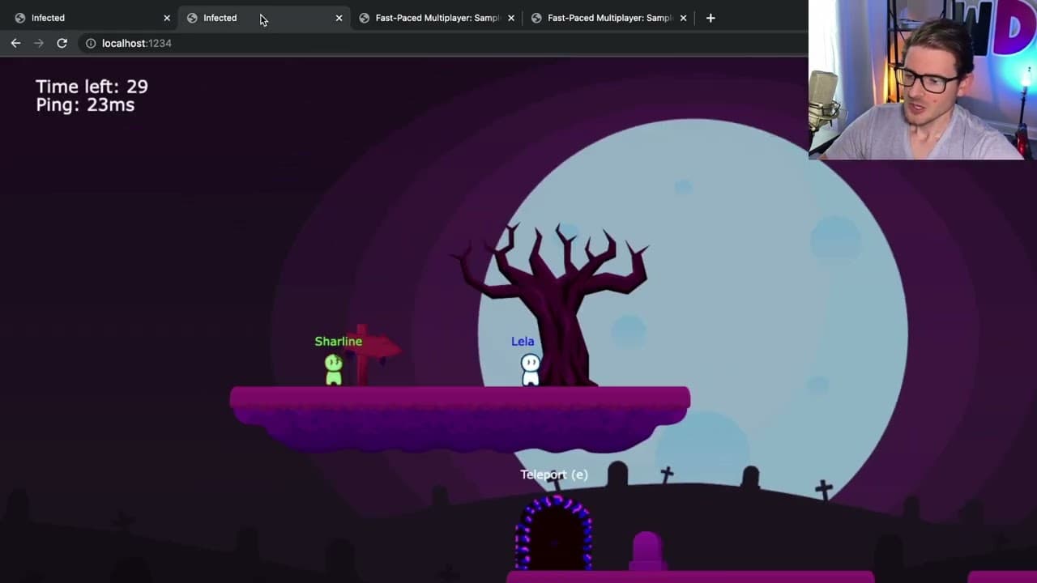Image resolution: width=1037 pixels, height=583 pixels.
Task: Go forward to the next page
Action: (x=38, y=43)
